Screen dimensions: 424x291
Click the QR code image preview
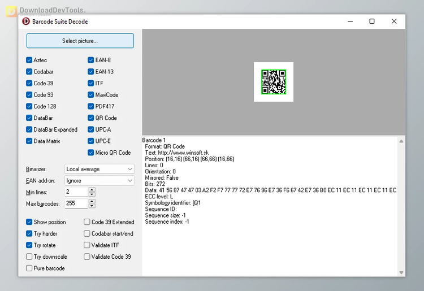click(x=274, y=82)
